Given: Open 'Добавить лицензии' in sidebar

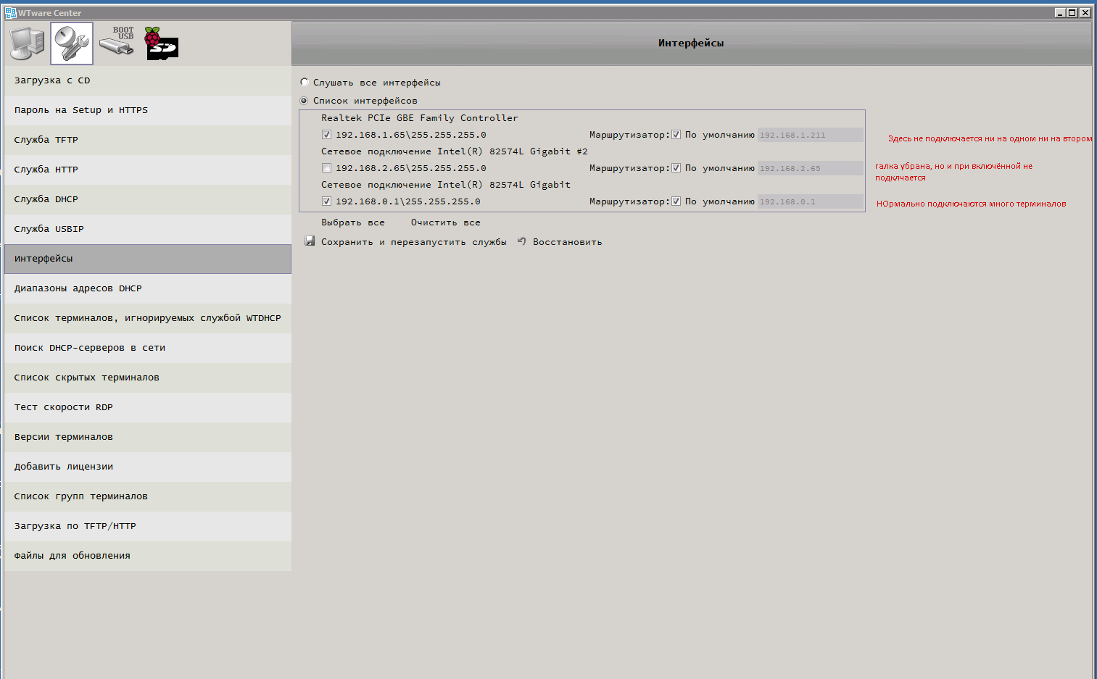Looking at the screenshot, I should coord(63,467).
